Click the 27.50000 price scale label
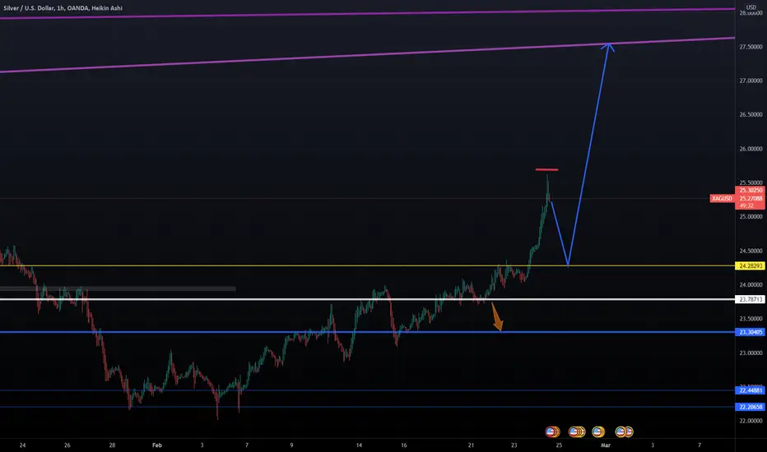 [x=751, y=47]
